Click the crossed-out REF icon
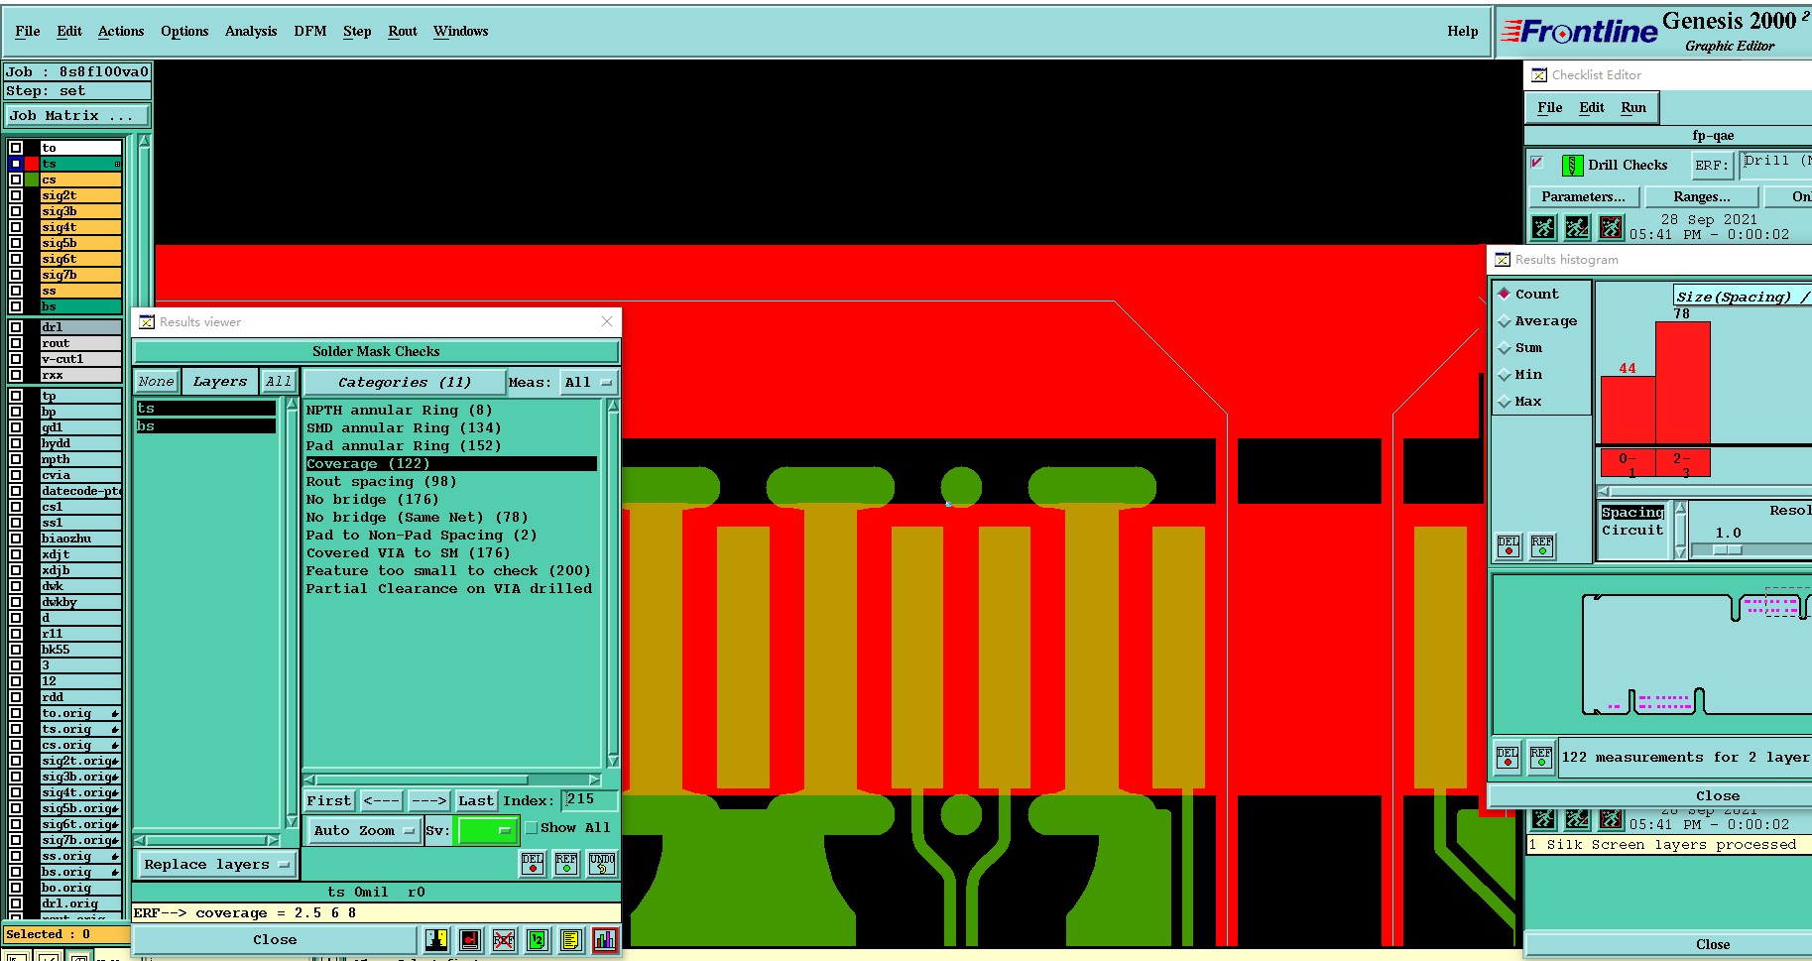The image size is (1812, 961). tap(504, 939)
